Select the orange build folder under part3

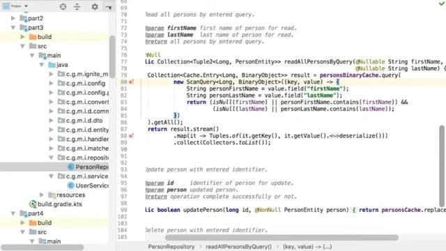pyautogui.click(x=45, y=37)
